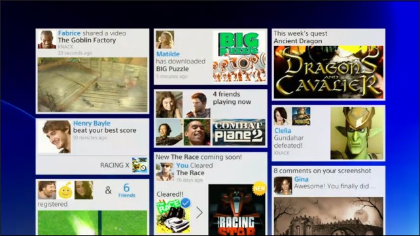This screenshot has width=420, height=236.
Task: Click Gina's avatar in comments
Action: pos(283,186)
